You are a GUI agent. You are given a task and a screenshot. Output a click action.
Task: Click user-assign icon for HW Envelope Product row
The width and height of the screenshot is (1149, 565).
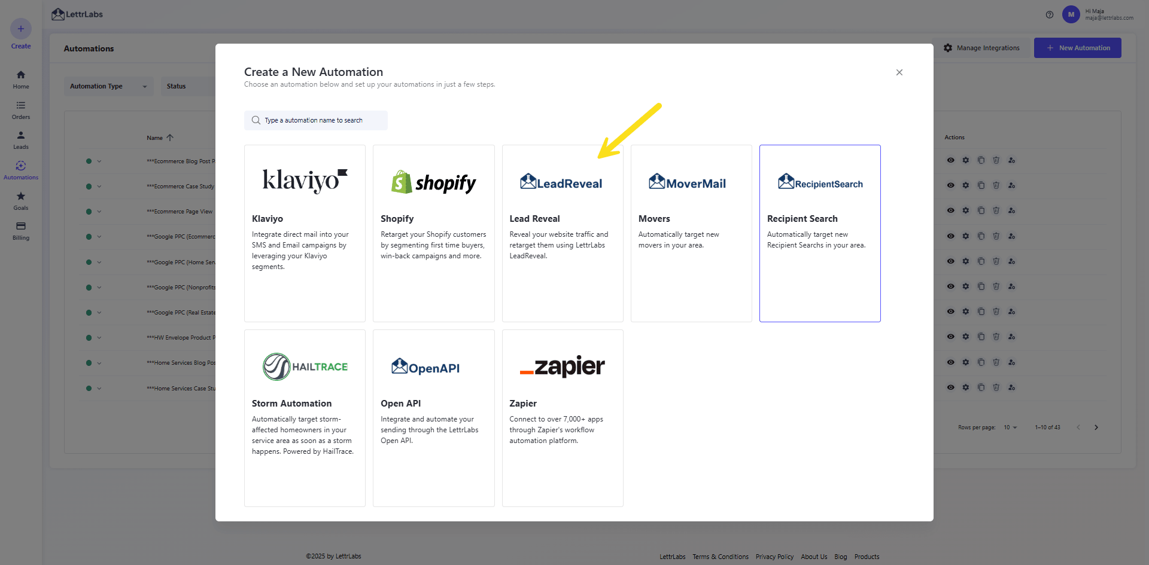click(x=1011, y=337)
